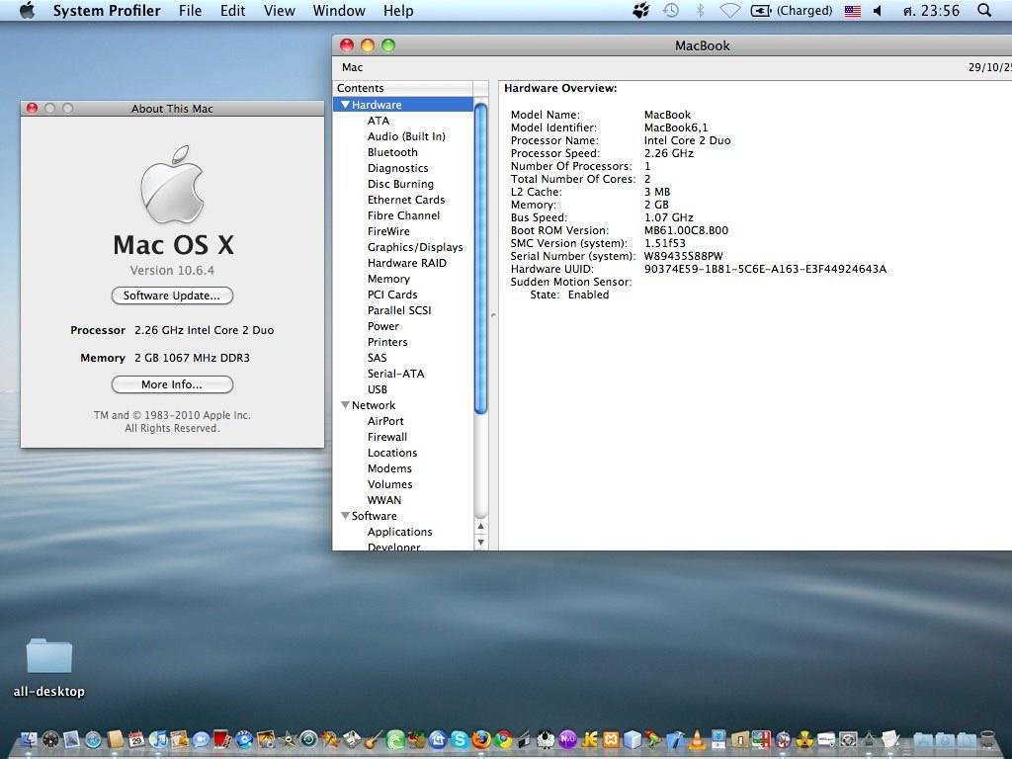Open Finder from the Dock
The image size is (1012, 759).
point(29,739)
